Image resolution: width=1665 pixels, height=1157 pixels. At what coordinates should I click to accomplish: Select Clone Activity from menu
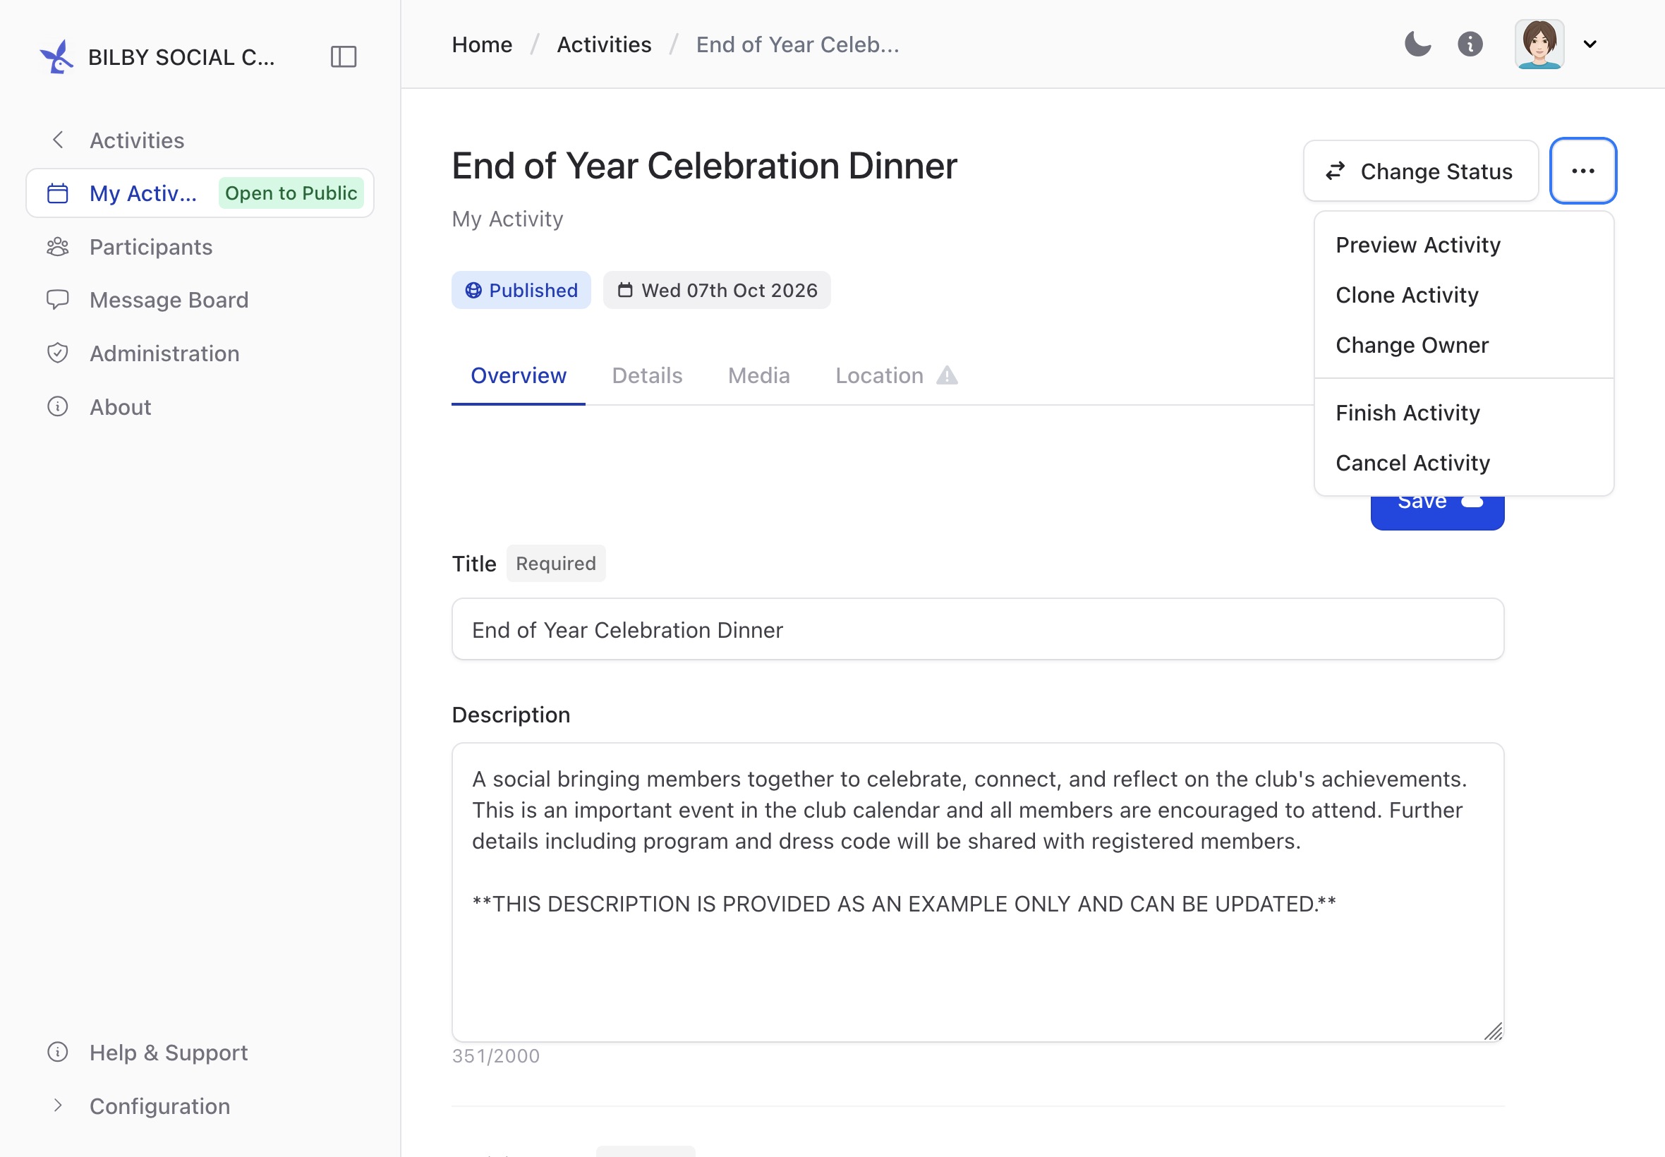point(1407,295)
